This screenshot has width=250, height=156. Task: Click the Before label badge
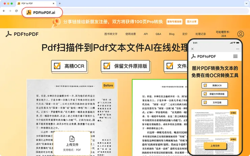(108, 85)
